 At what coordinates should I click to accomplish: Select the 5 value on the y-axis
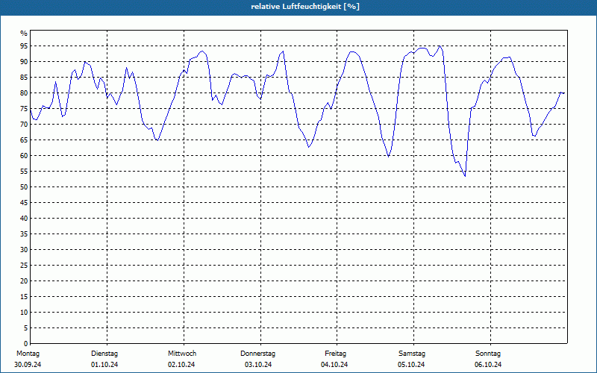tap(26, 327)
